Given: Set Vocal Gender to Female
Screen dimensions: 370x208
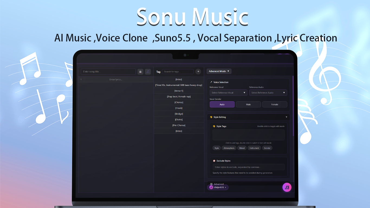Looking at the screenshot, I should point(275,105).
